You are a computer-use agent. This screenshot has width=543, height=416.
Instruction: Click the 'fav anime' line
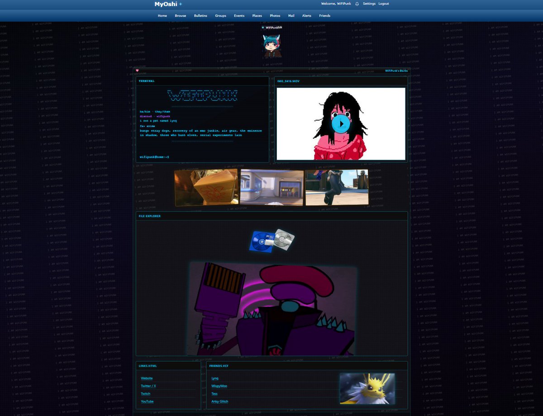[x=147, y=126]
